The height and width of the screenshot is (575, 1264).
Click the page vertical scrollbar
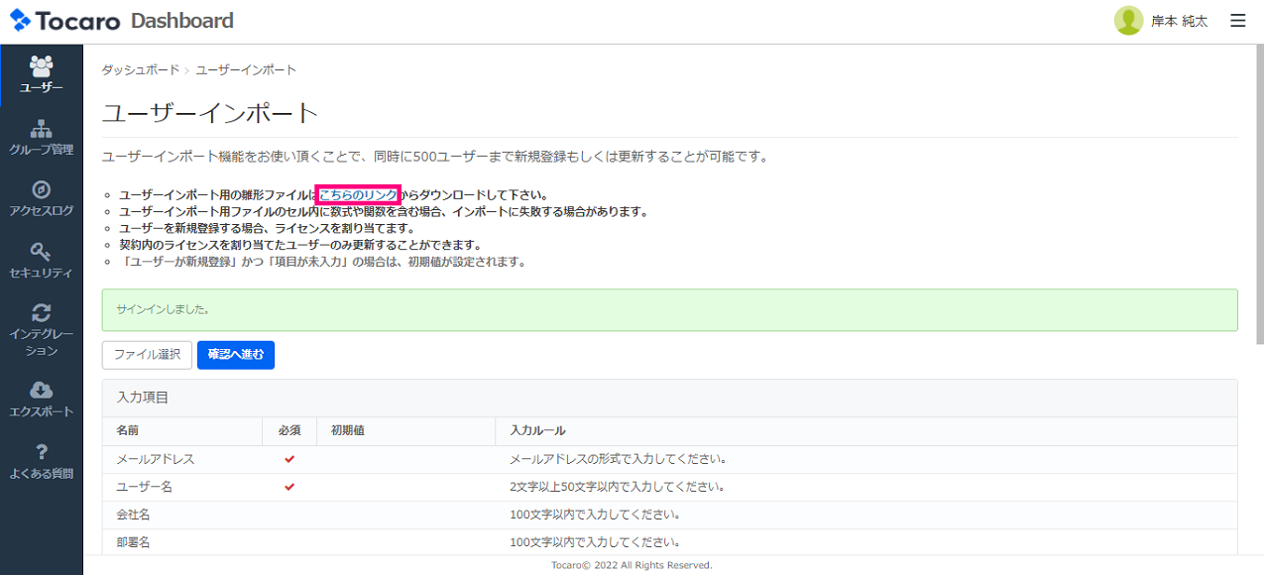(x=1259, y=198)
